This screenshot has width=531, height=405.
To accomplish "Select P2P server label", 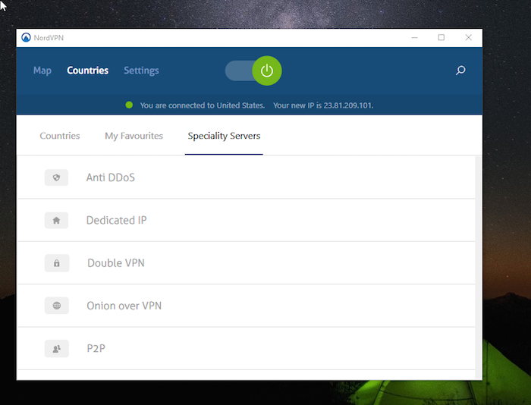I will (x=96, y=348).
